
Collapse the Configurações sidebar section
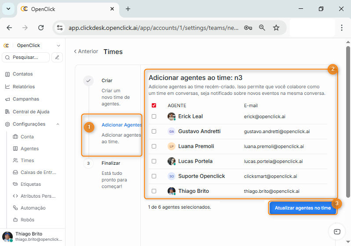click(x=58, y=124)
